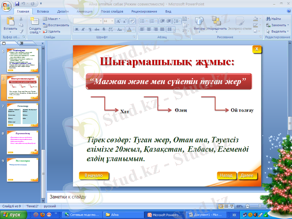The height and width of the screenshot is (219, 292).
Task: Switch to slide show view in the status bar
Action: point(232,206)
